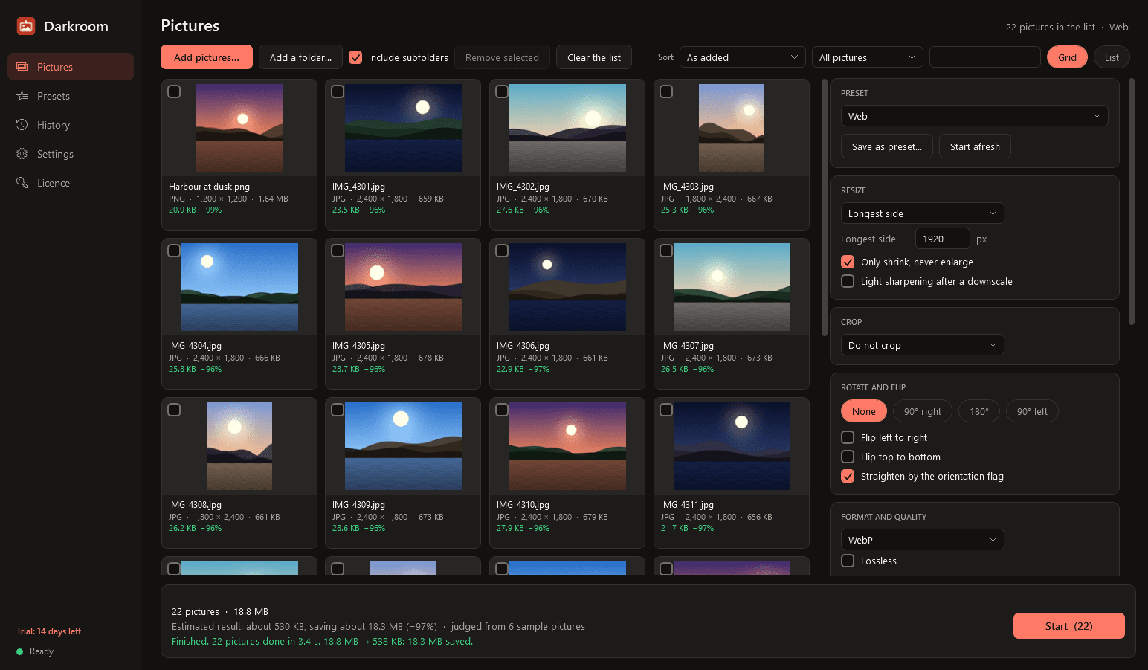Start processing with Start (22) button
The height and width of the screenshot is (670, 1148).
click(x=1068, y=626)
